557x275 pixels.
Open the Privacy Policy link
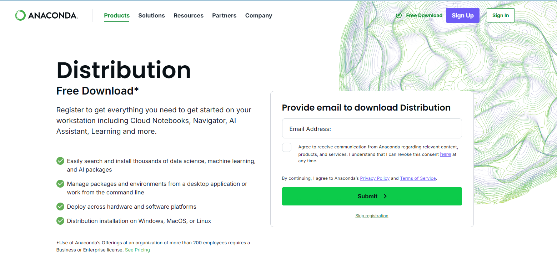375,178
